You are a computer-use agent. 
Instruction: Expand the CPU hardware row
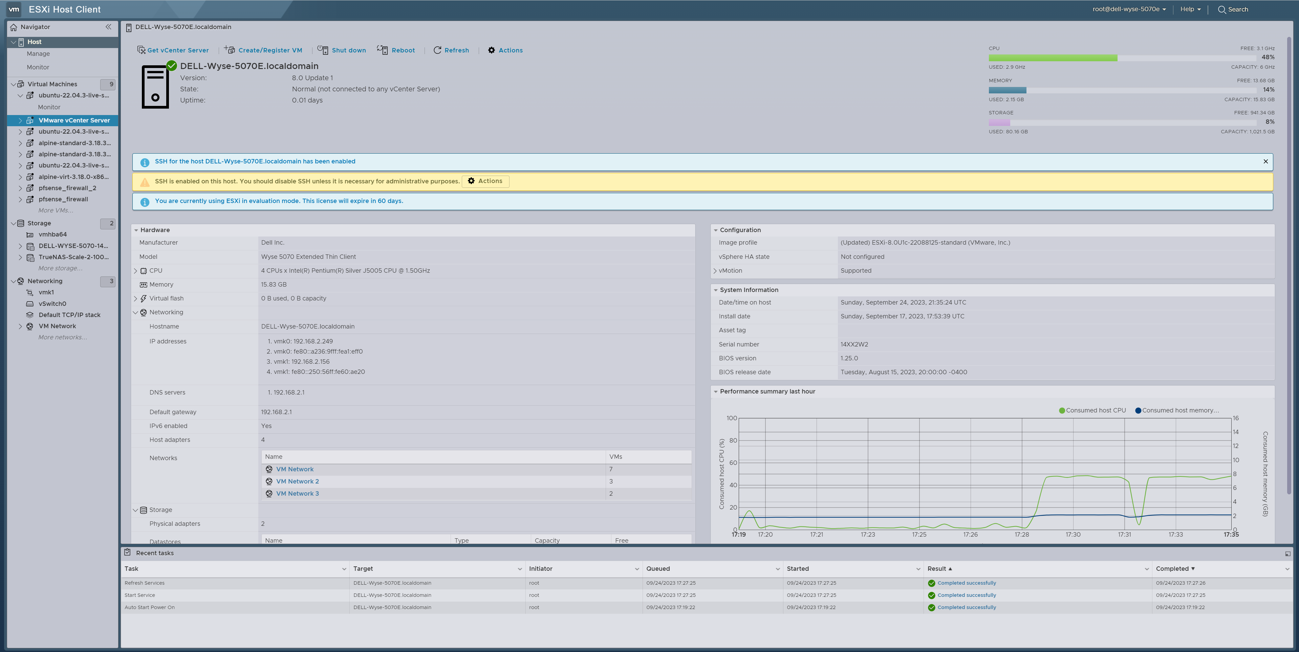pos(136,271)
